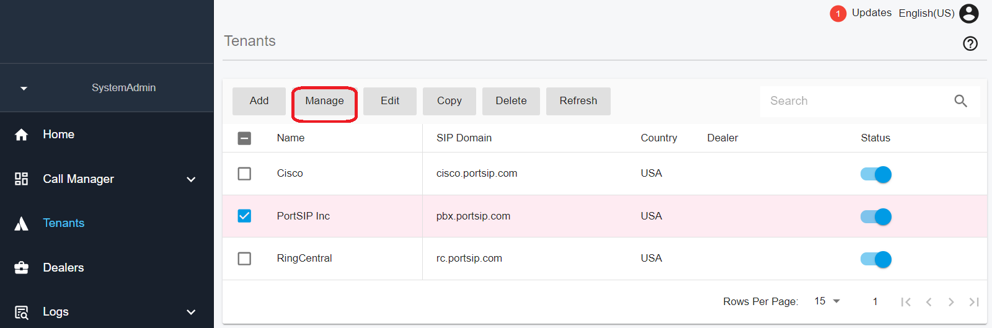Click the Logs search-document icon
This screenshot has width=992, height=328.
pos(21,312)
